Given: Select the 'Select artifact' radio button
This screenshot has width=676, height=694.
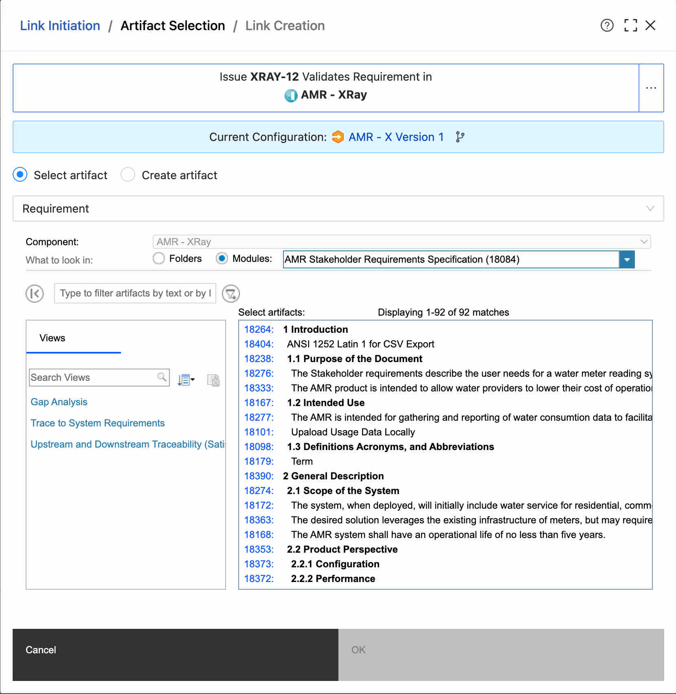Looking at the screenshot, I should pyautogui.click(x=20, y=175).
